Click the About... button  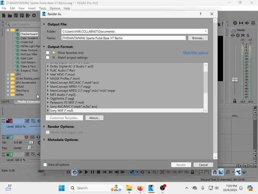coord(94,118)
